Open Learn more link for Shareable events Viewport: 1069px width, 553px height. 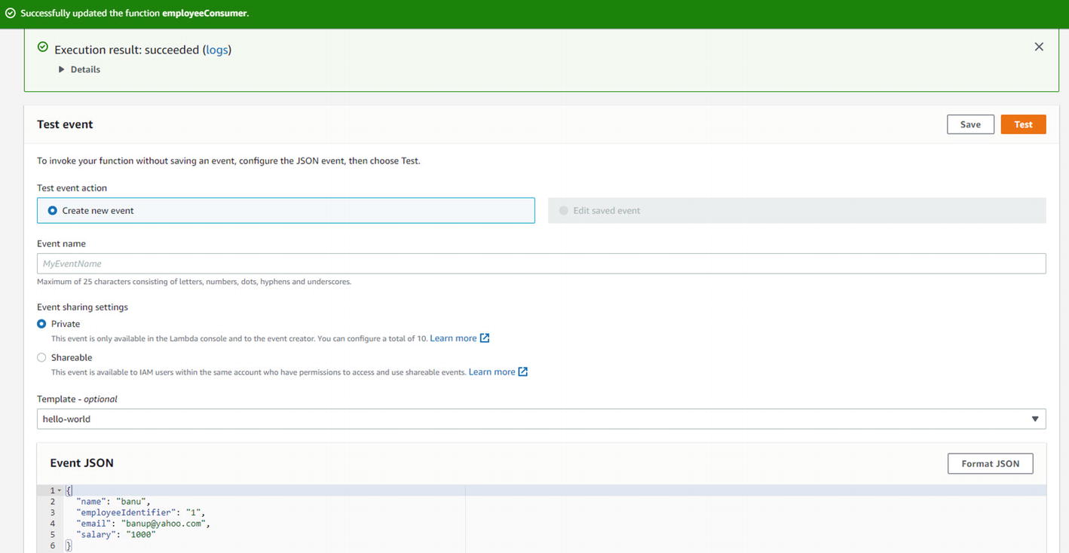[x=492, y=372]
